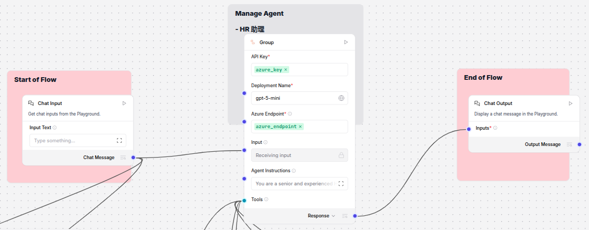Click the Tools input handle
Viewport: 589px width, 230px height.
pyautogui.click(x=244, y=201)
